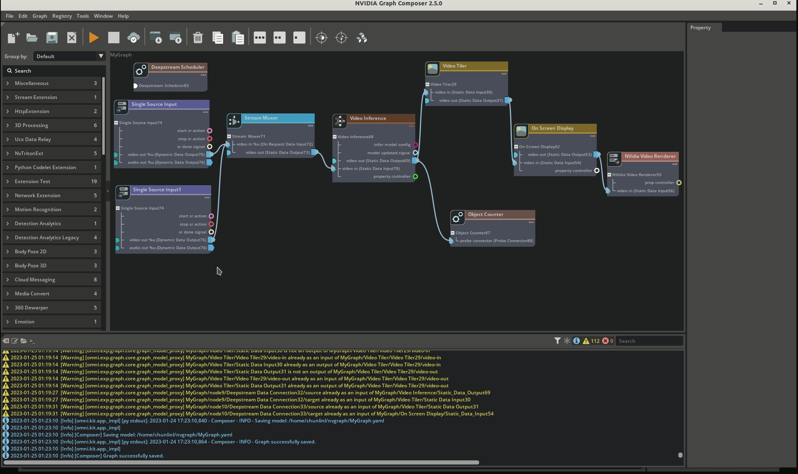Close the graph with X document icon
The width and height of the screenshot is (798, 474).
pos(72,38)
